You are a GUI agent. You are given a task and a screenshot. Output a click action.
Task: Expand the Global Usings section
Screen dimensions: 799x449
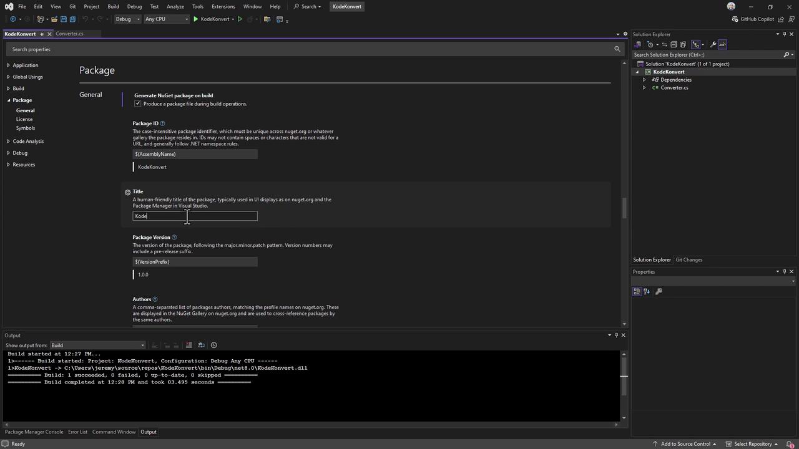(9, 77)
